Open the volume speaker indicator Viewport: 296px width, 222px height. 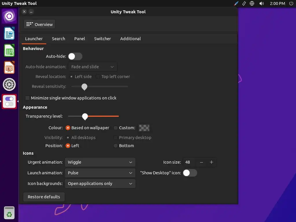(261, 3)
